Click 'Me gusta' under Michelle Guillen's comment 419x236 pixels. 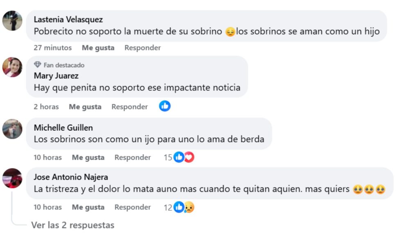point(88,157)
